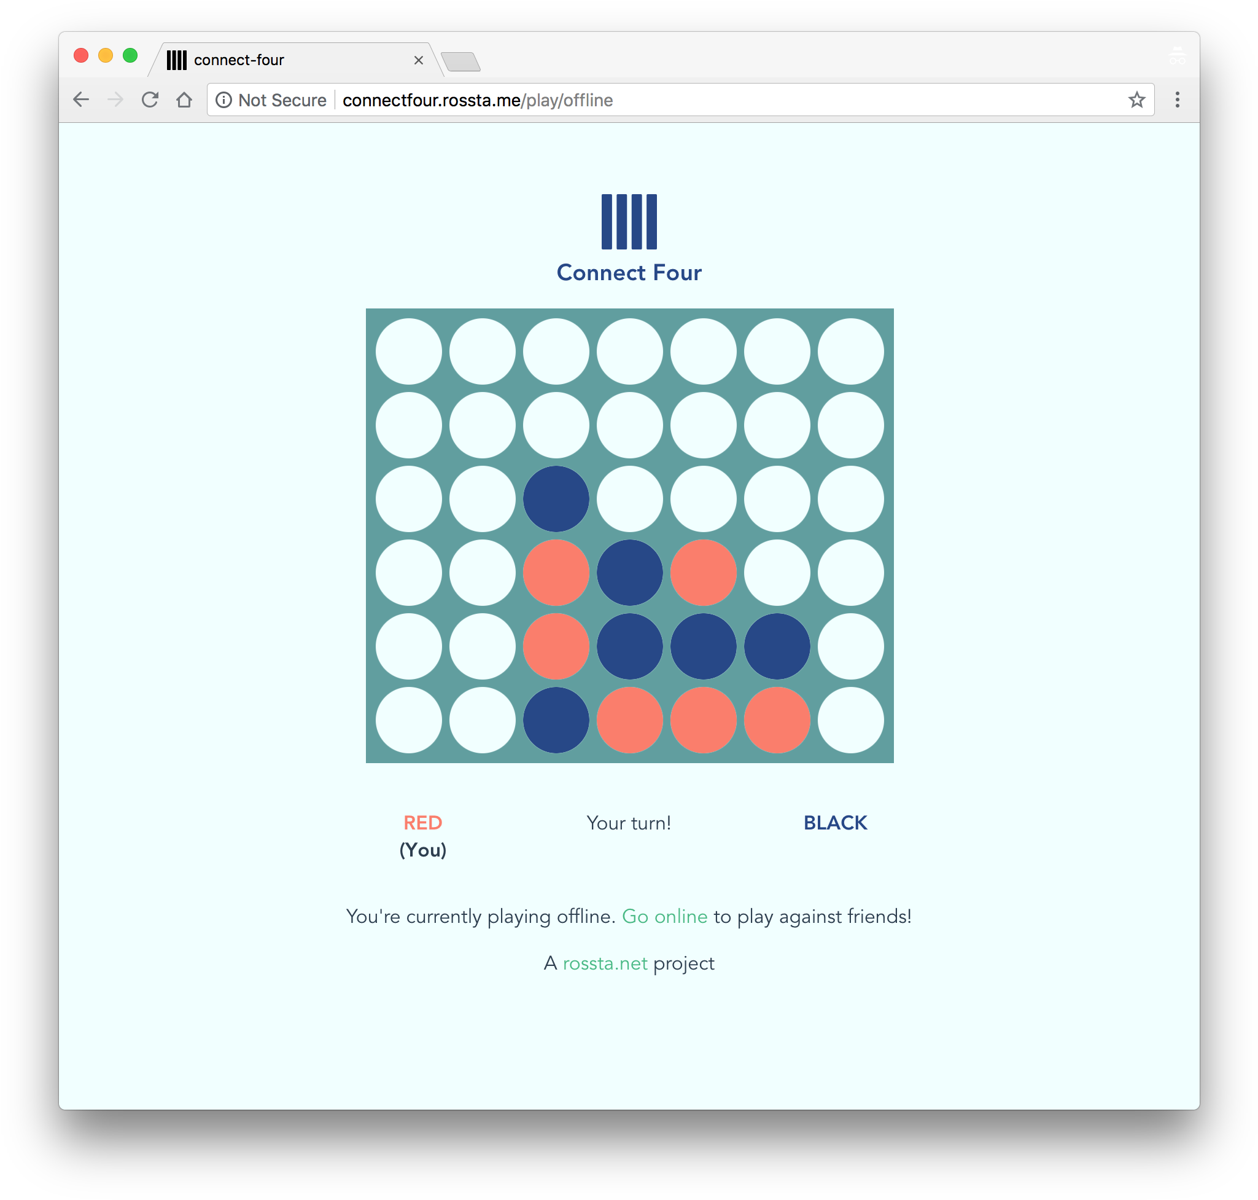Follow the Go online link

tap(664, 916)
